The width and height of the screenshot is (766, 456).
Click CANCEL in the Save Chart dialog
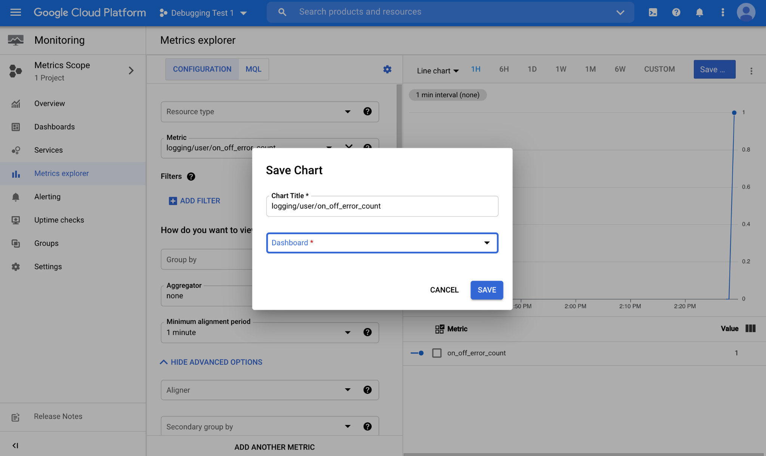tap(444, 290)
